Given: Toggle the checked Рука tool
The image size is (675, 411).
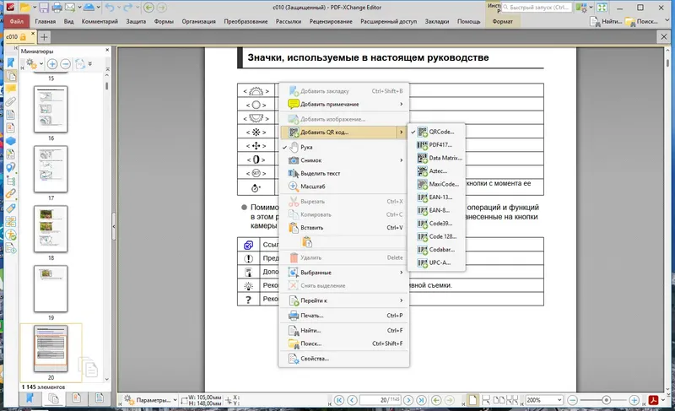Looking at the screenshot, I should [343, 147].
